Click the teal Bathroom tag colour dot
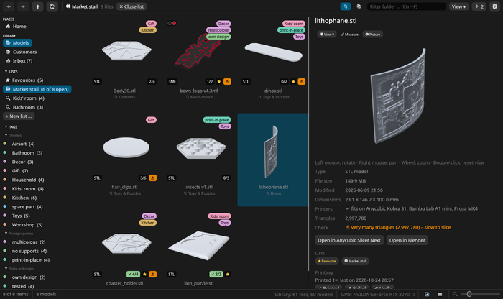503x299 pixels. coord(5,152)
